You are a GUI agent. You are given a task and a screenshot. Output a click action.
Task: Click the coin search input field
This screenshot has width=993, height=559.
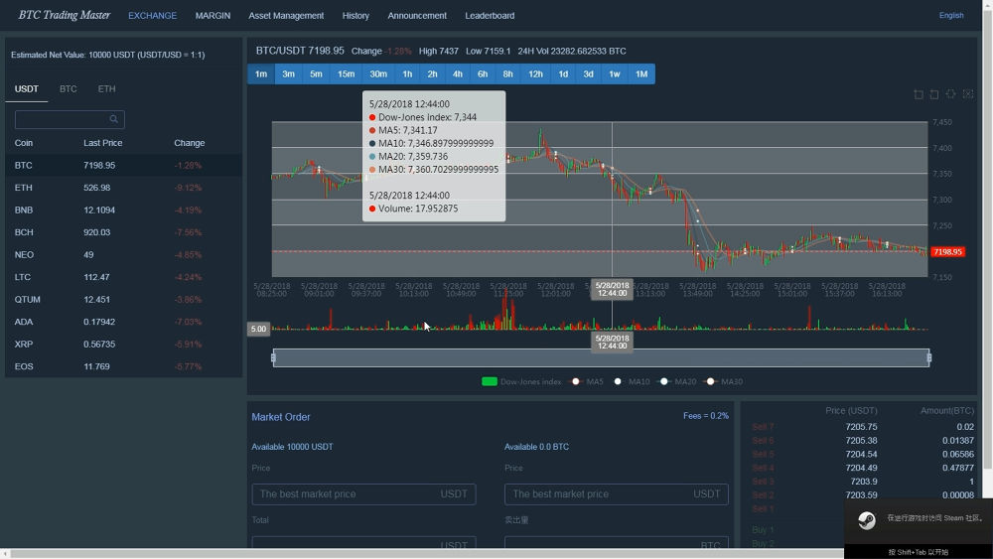(x=62, y=119)
